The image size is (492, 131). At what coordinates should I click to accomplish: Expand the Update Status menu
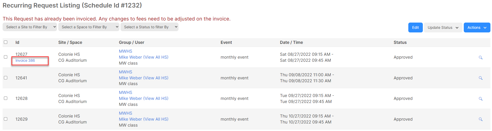[x=443, y=27]
